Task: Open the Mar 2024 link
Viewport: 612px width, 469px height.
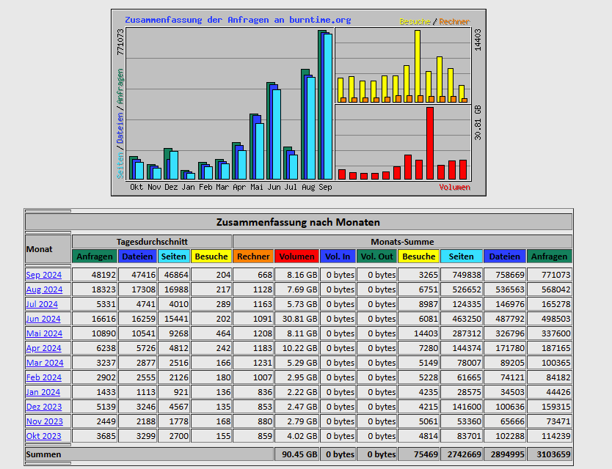Action: click(44, 363)
